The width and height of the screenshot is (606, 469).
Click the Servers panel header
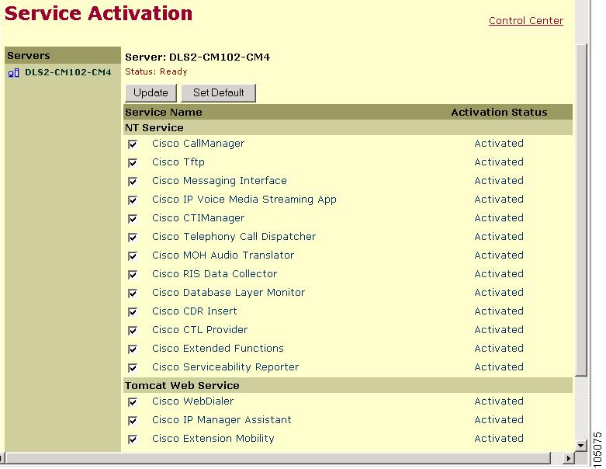pyautogui.click(x=63, y=55)
